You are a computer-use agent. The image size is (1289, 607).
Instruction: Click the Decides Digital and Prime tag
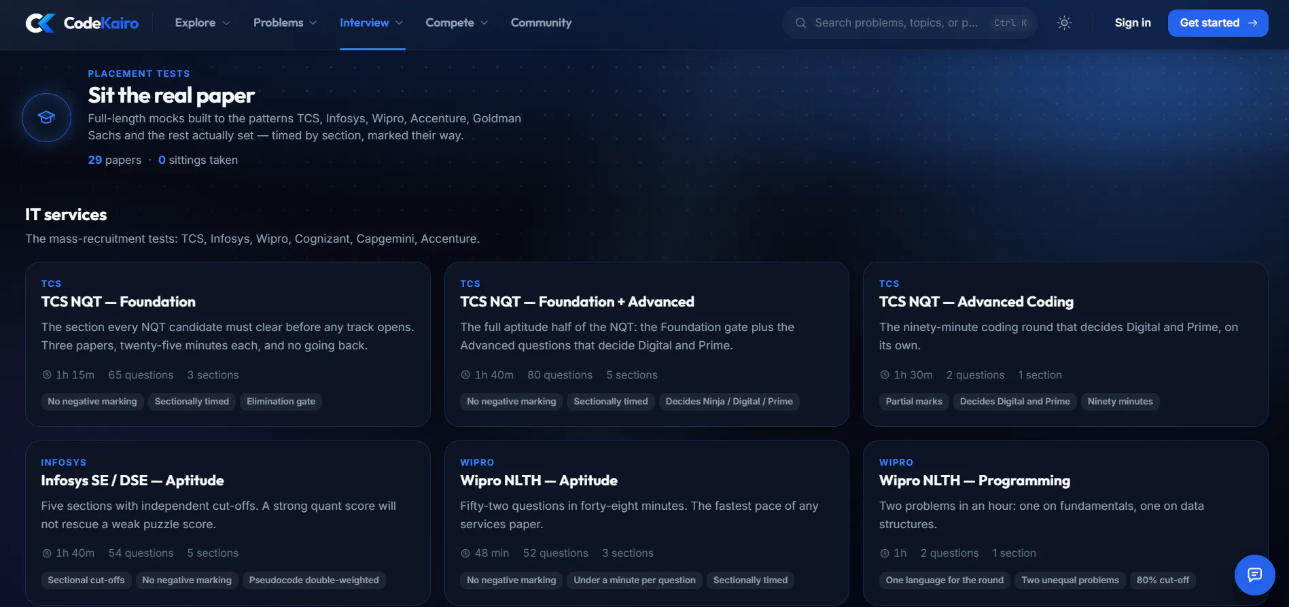pyautogui.click(x=1014, y=402)
